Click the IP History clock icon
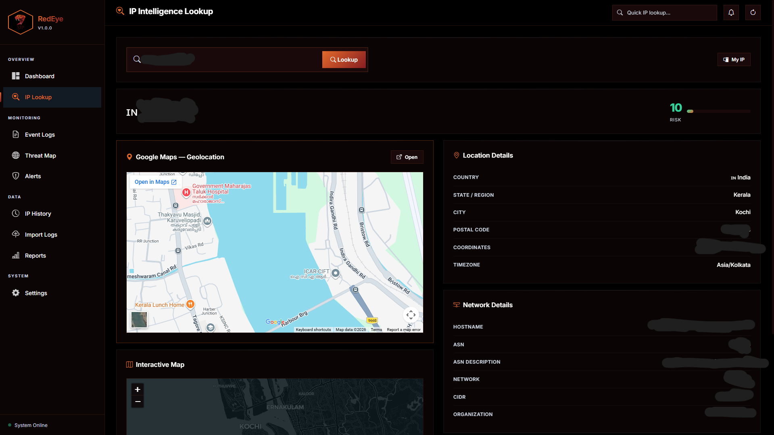This screenshot has height=435, width=774. [x=16, y=213]
